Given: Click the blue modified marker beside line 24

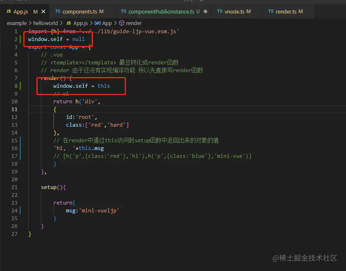Looking at the screenshot, I should coord(20,211).
